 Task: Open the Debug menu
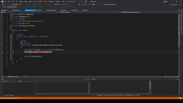pos(31,1)
